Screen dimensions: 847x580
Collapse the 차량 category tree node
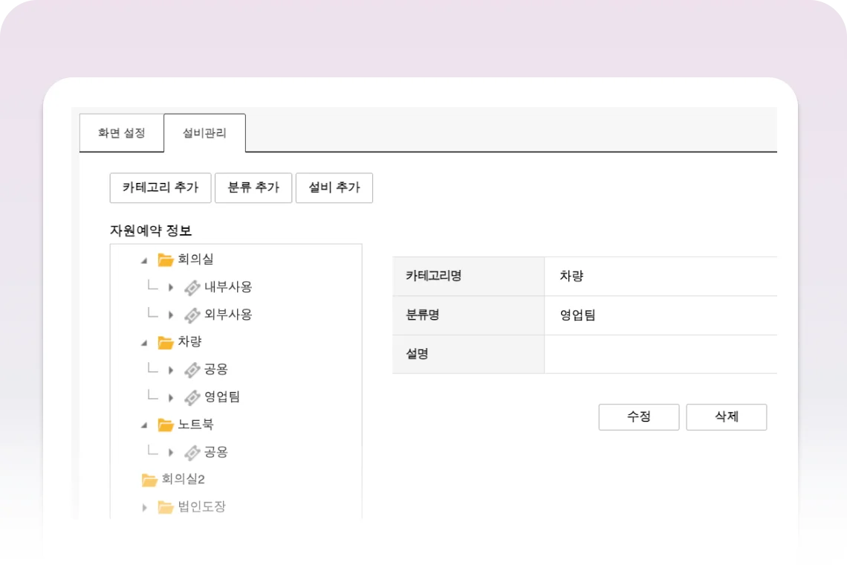click(144, 343)
